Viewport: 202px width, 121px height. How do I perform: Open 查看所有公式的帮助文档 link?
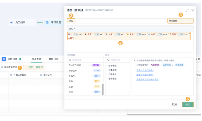point(147,80)
